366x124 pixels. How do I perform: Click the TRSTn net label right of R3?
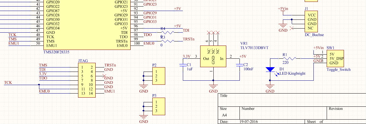pyautogui.click(x=189, y=39)
